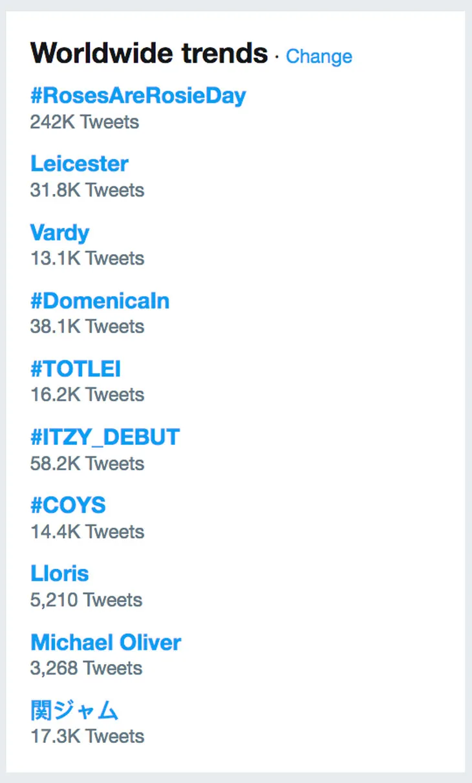Viewport: 472px width, 783px height.
Task: Open the #RosesAreRosieDay trend
Action: [x=138, y=96]
